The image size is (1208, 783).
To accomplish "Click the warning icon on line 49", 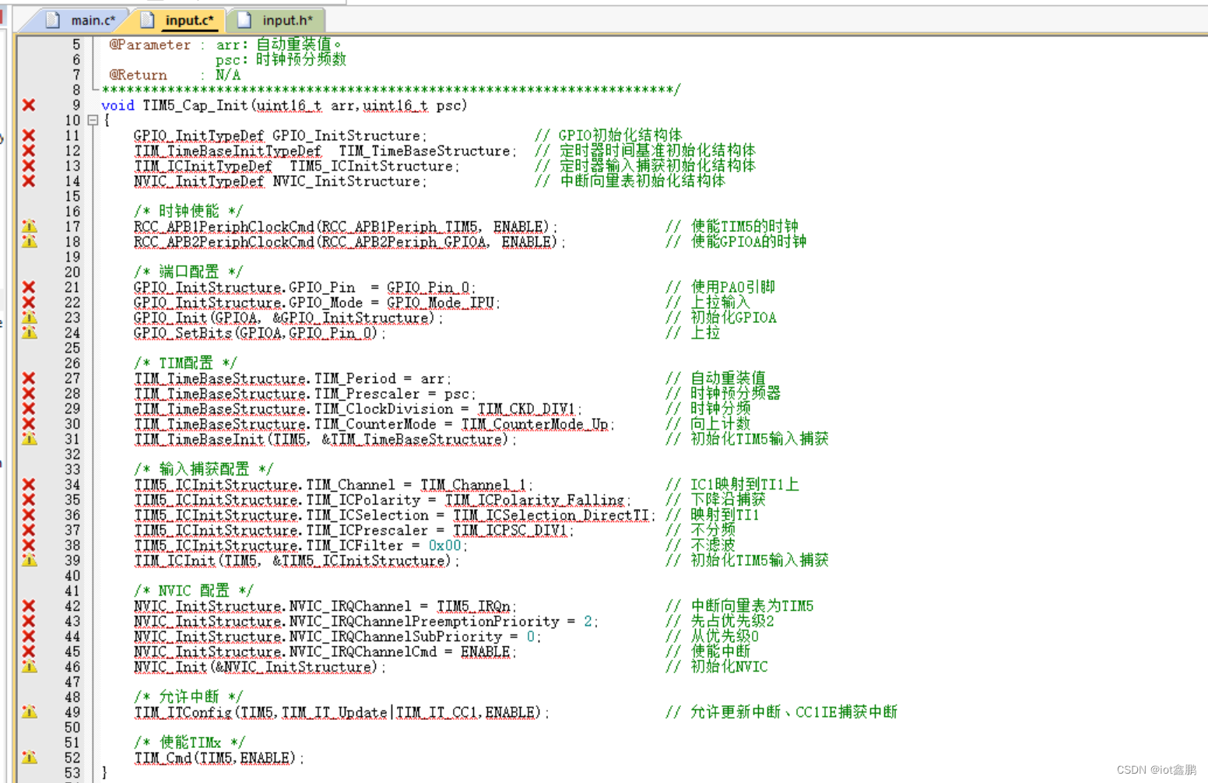I will point(29,712).
